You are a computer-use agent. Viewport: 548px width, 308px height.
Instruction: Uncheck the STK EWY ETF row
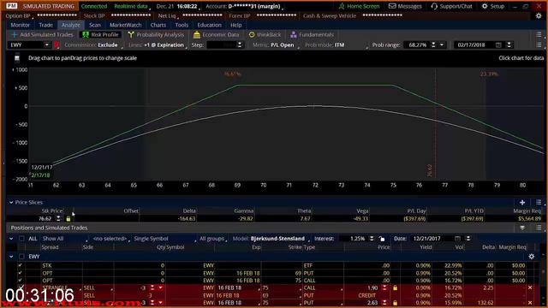pyautogui.click(x=20, y=266)
